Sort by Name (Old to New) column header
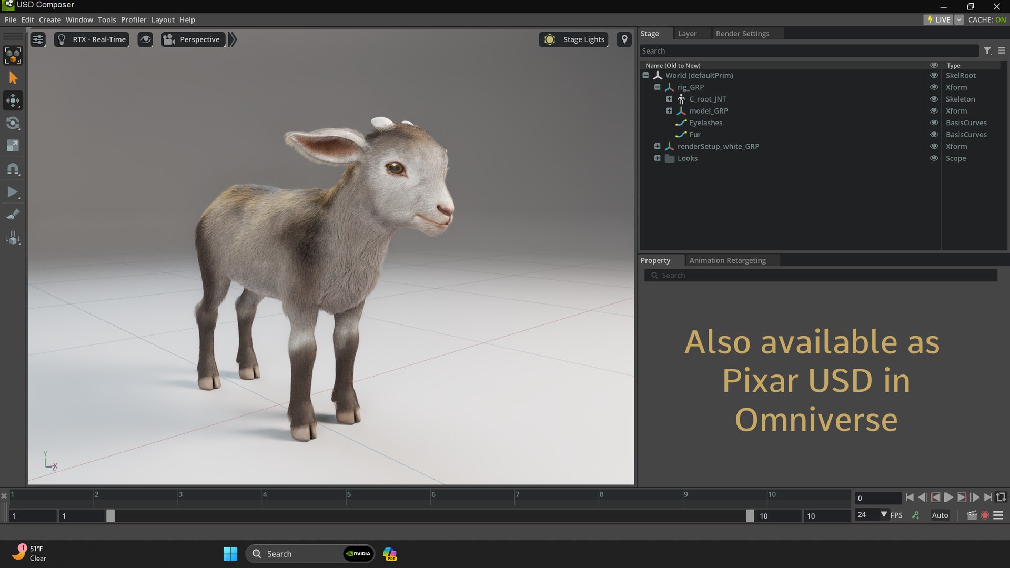1010x568 pixels. coord(673,65)
